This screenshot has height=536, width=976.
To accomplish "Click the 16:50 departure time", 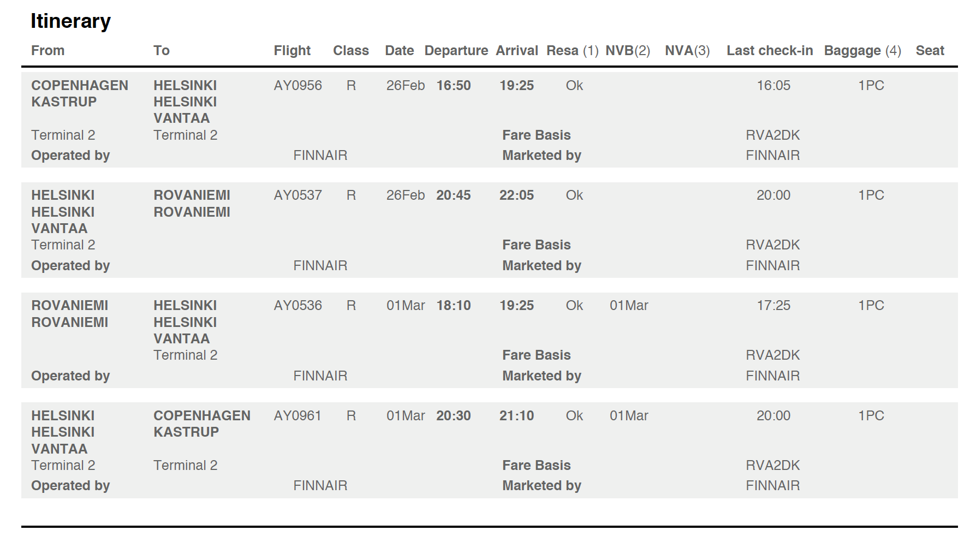I will click(x=454, y=86).
